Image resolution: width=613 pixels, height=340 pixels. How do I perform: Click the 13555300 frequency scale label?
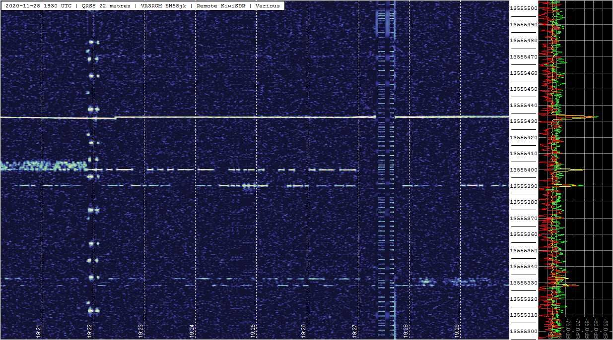[x=524, y=331]
